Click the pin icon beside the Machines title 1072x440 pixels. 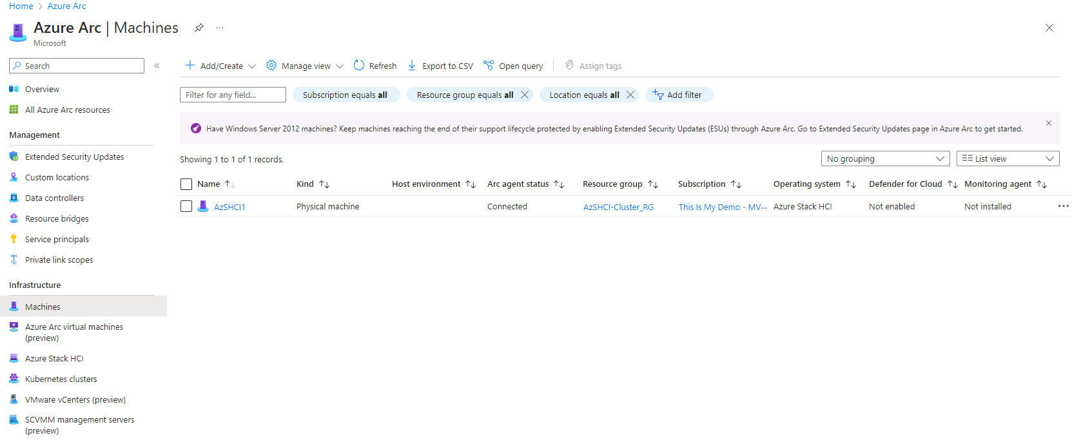(x=199, y=28)
